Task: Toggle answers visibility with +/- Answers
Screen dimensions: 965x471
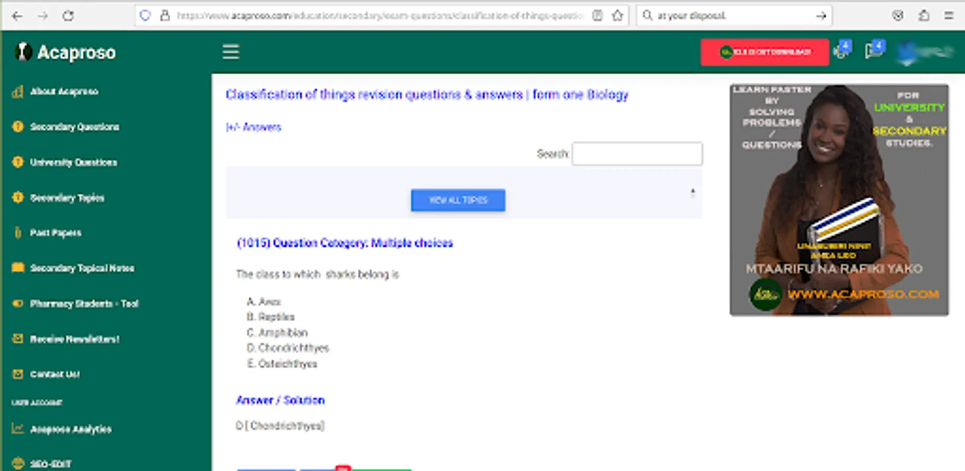Action: (x=253, y=127)
